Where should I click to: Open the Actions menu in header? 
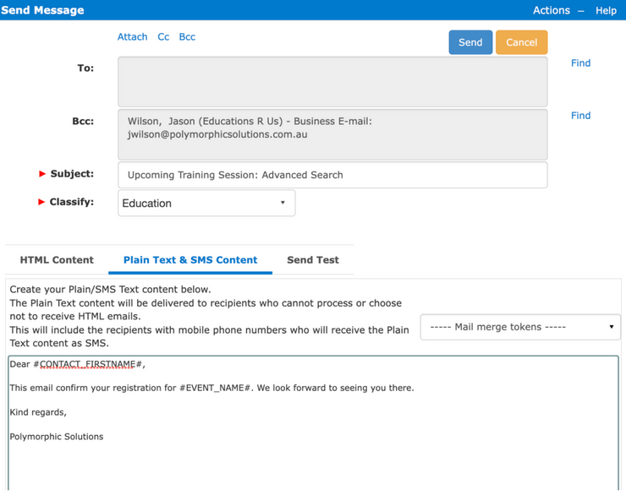552,10
